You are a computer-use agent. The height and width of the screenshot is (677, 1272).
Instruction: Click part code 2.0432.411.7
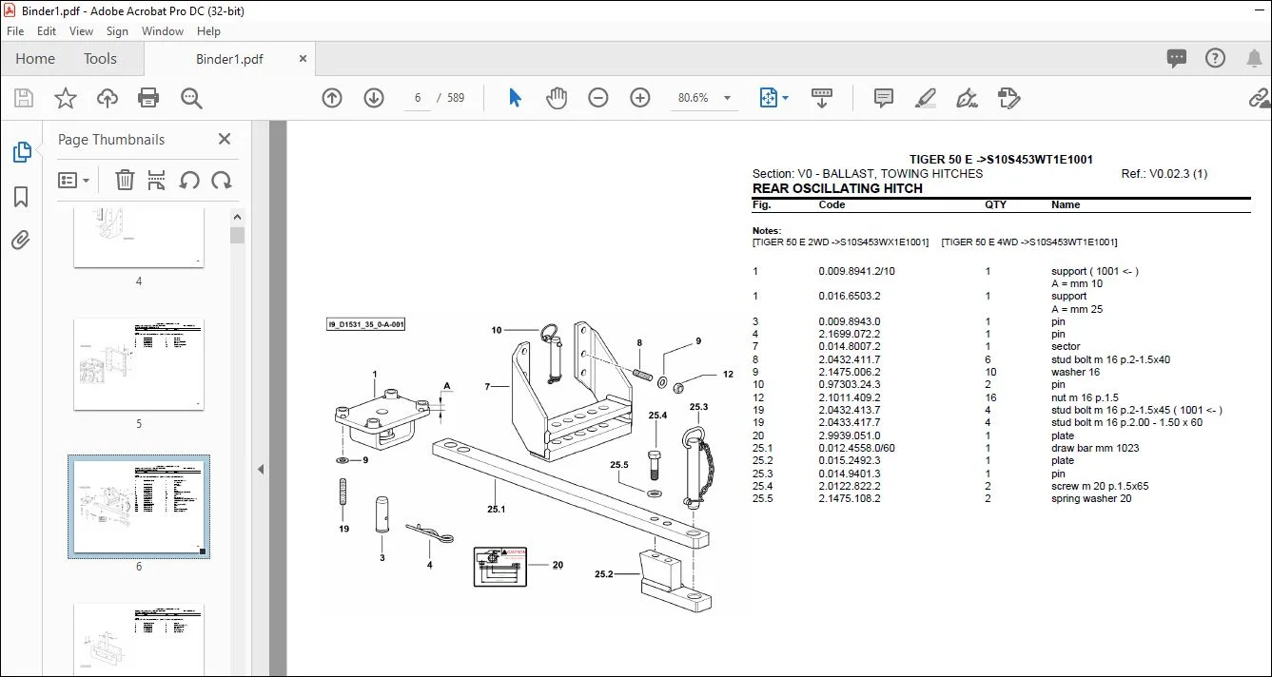pos(850,359)
